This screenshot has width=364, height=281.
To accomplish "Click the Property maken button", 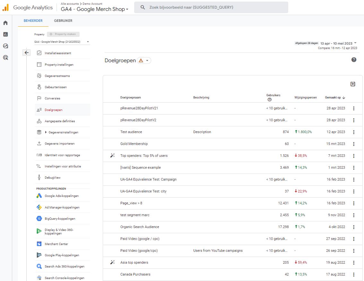I will (63, 34).
